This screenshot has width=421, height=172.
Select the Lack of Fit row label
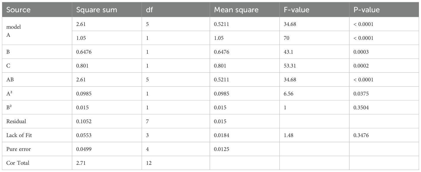(19, 135)
